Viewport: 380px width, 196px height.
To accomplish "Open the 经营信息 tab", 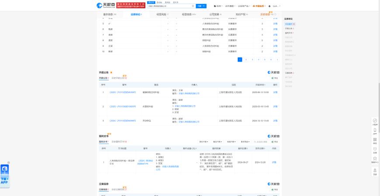I will pos(189,14).
